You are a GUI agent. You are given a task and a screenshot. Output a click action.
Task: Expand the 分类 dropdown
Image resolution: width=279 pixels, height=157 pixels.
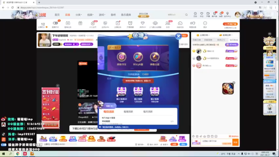78,15
